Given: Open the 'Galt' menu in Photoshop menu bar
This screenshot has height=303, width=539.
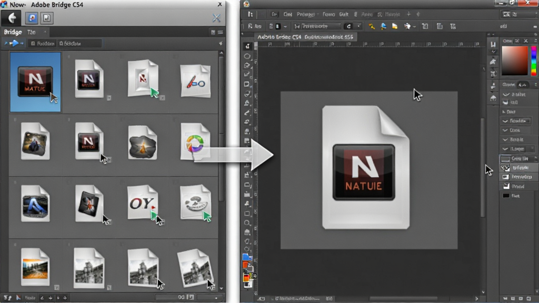Looking at the screenshot, I should pos(344,14).
